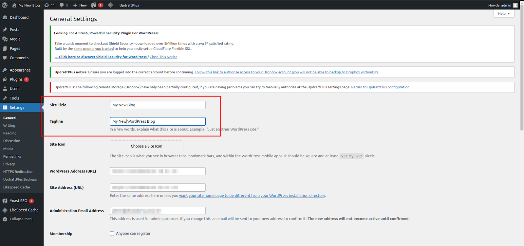This screenshot has height=246, width=524.
Task: Click the Yoast notification badge in the admin bar
Action: [x=101, y=5]
